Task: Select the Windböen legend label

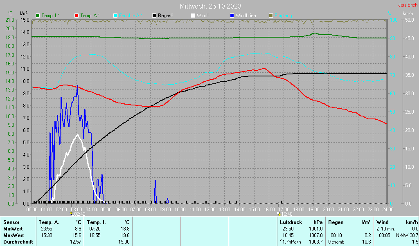Action: tap(246, 16)
